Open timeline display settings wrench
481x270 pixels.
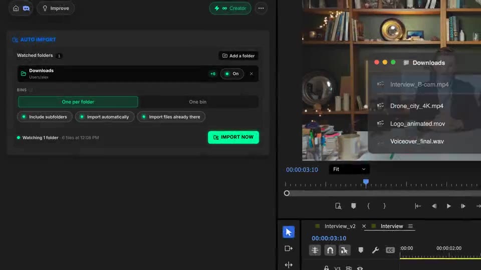tap(375, 250)
